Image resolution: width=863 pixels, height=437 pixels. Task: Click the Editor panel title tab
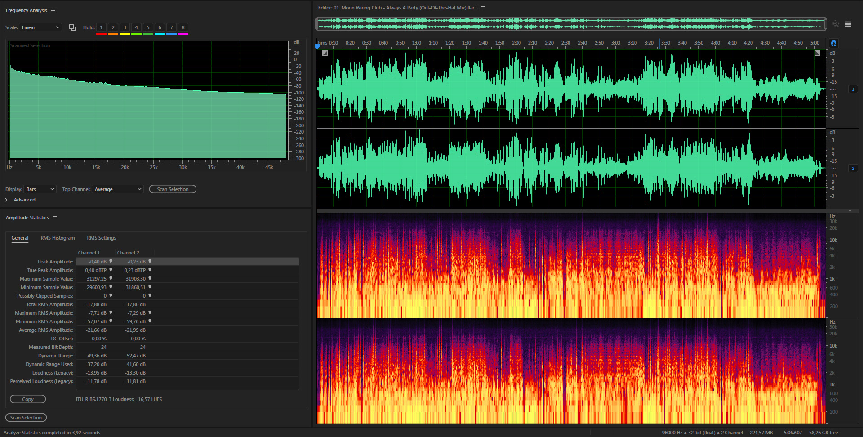click(x=396, y=8)
